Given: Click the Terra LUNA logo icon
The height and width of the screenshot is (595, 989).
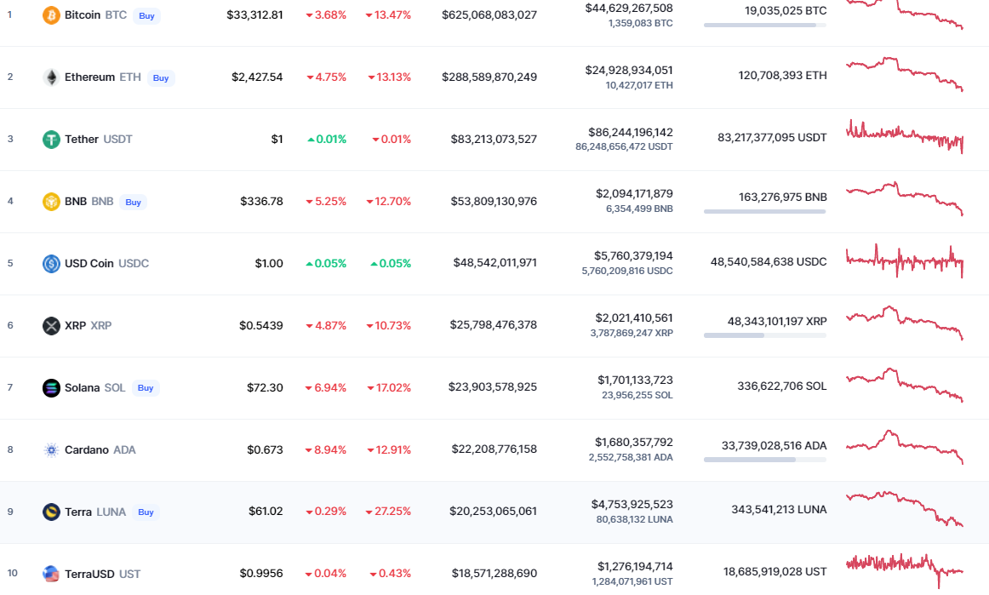Looking at the screenshot, I should pos(51,512).
